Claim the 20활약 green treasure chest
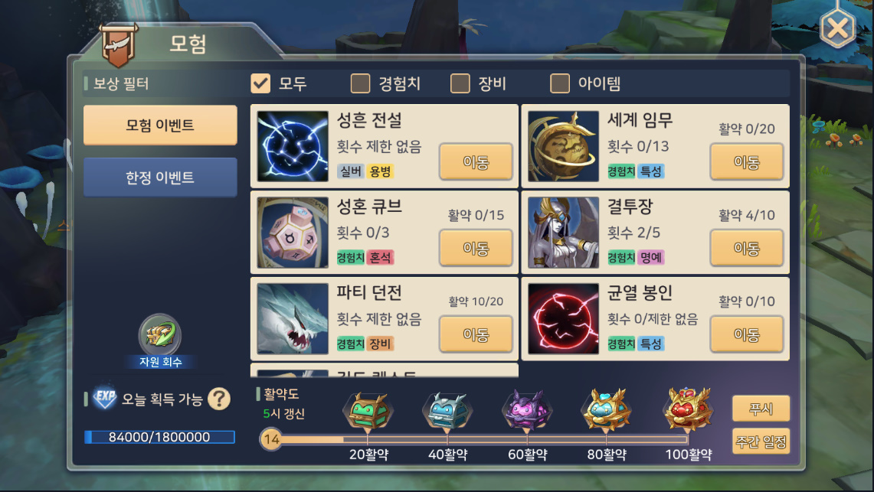The image size is (874, 492). pos(368,412)
